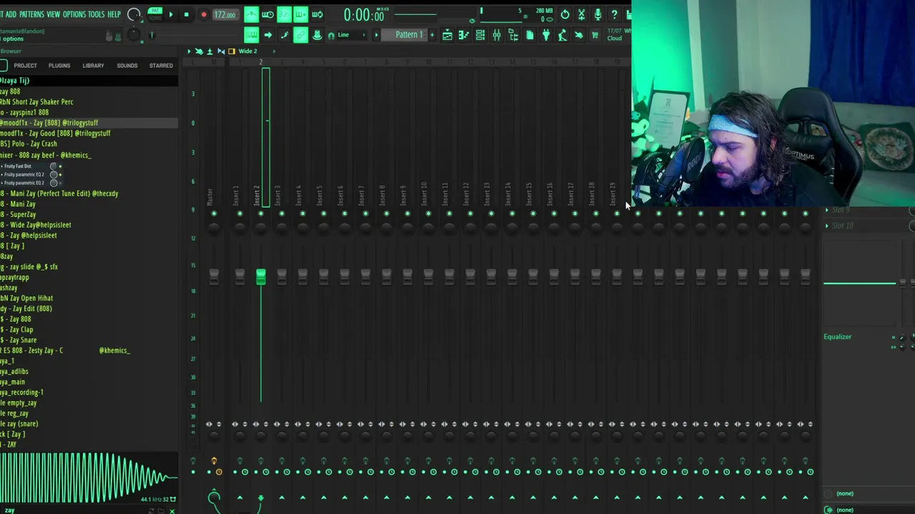Click the arrow left of Pattern 1
This screenshot has width=915, height=514.
[x=377, y=35]
